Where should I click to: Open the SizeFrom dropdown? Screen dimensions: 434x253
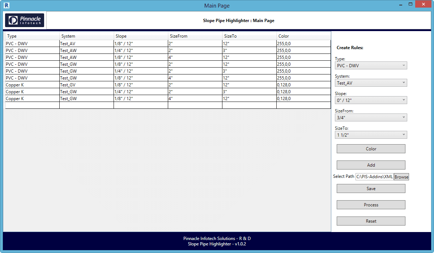click(x=371, y=117)
